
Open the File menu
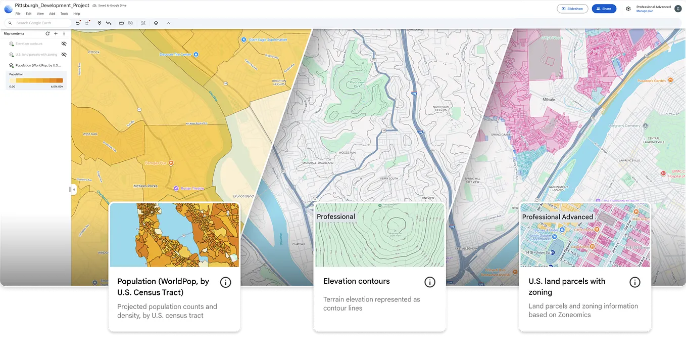click(18, 14)
